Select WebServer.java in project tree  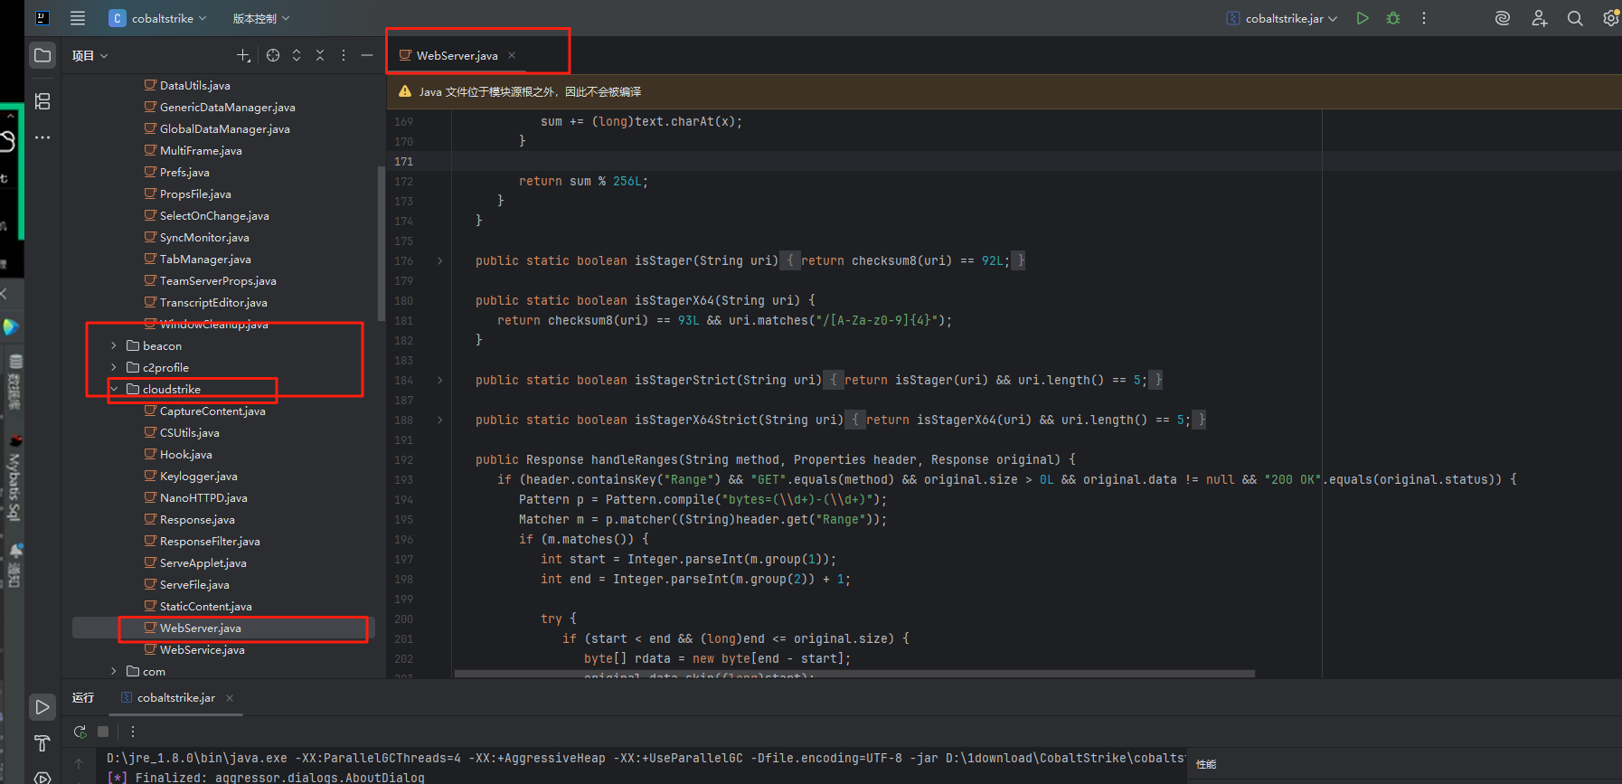coord(201,628)
